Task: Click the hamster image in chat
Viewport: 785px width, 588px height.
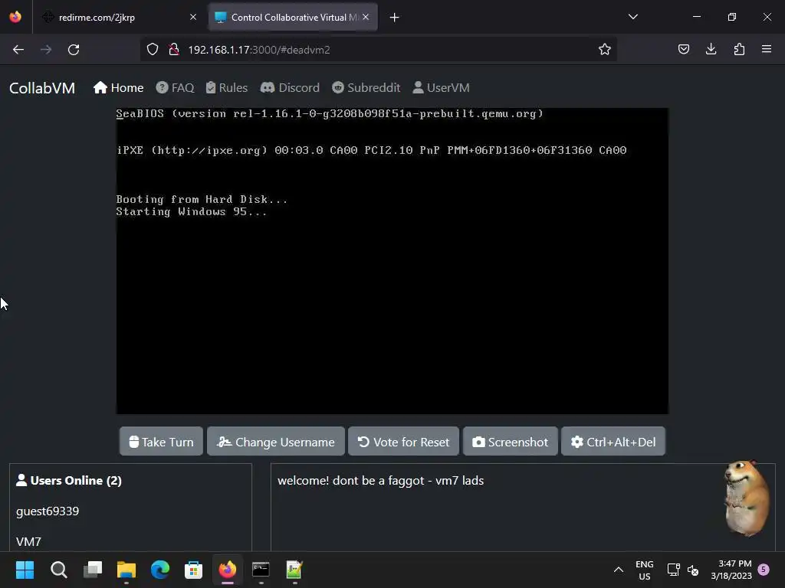Action: [747, 498]
